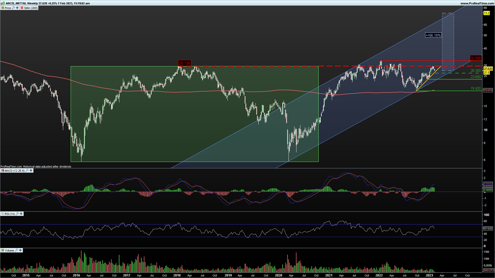Click the 23.650 green support label

point(476,77)
